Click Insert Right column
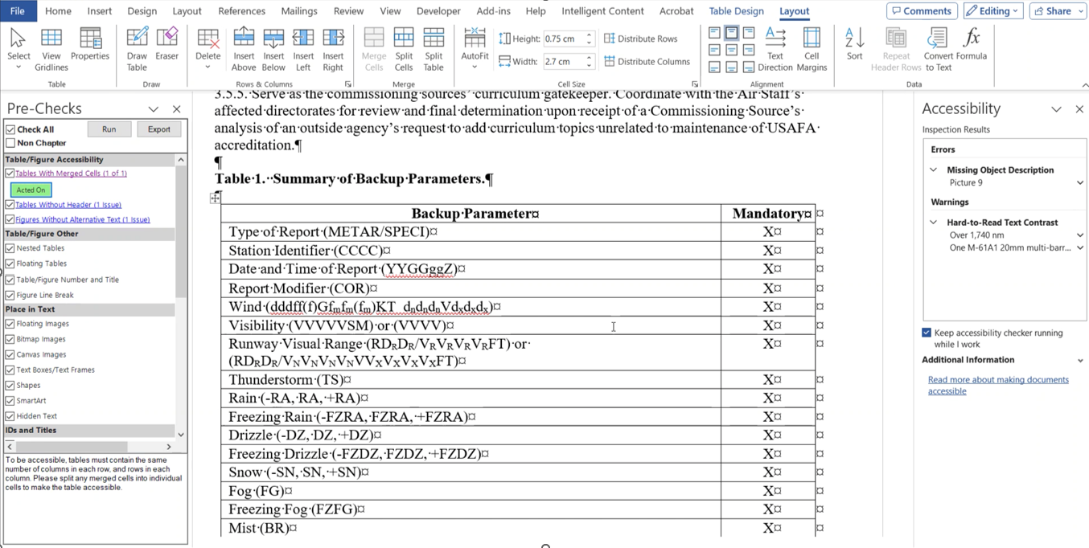Image resolution: width=1089 pixels, height=548 pixels. [333, 48]
